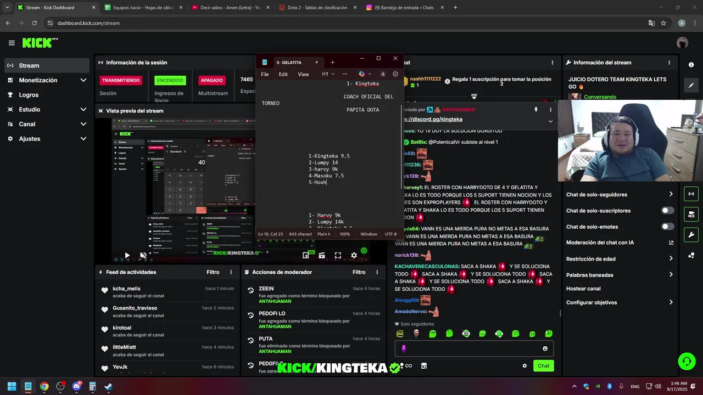Switch to Bandeja de entrada Chats tab

pyautogui.click(x=404, y=8)
